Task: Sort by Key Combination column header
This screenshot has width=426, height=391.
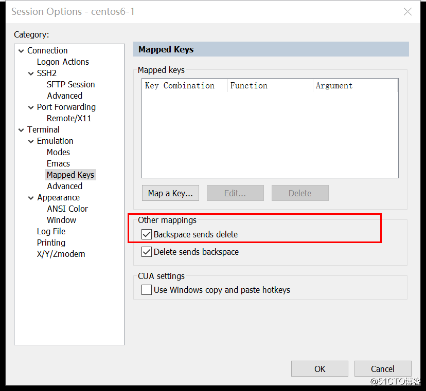Action: tap(185, 86)
